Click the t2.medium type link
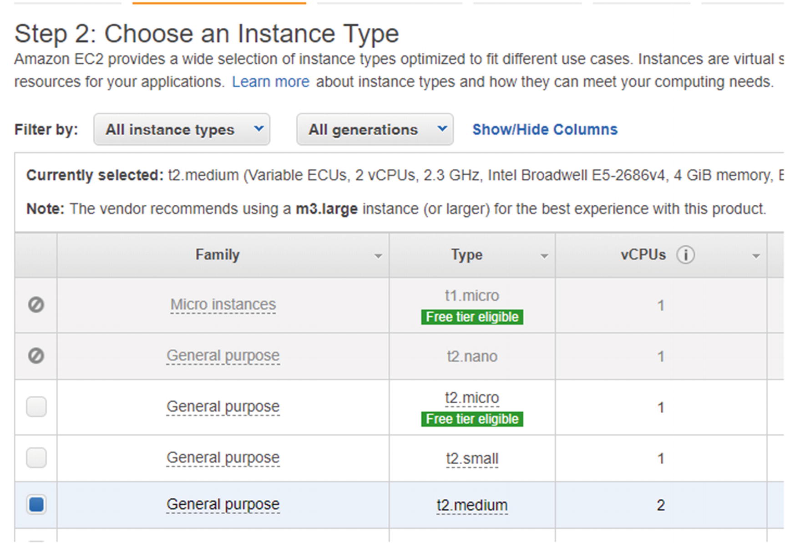Viewport: 785px width, 543px height. pyautogui.click(x=472, y=505)
